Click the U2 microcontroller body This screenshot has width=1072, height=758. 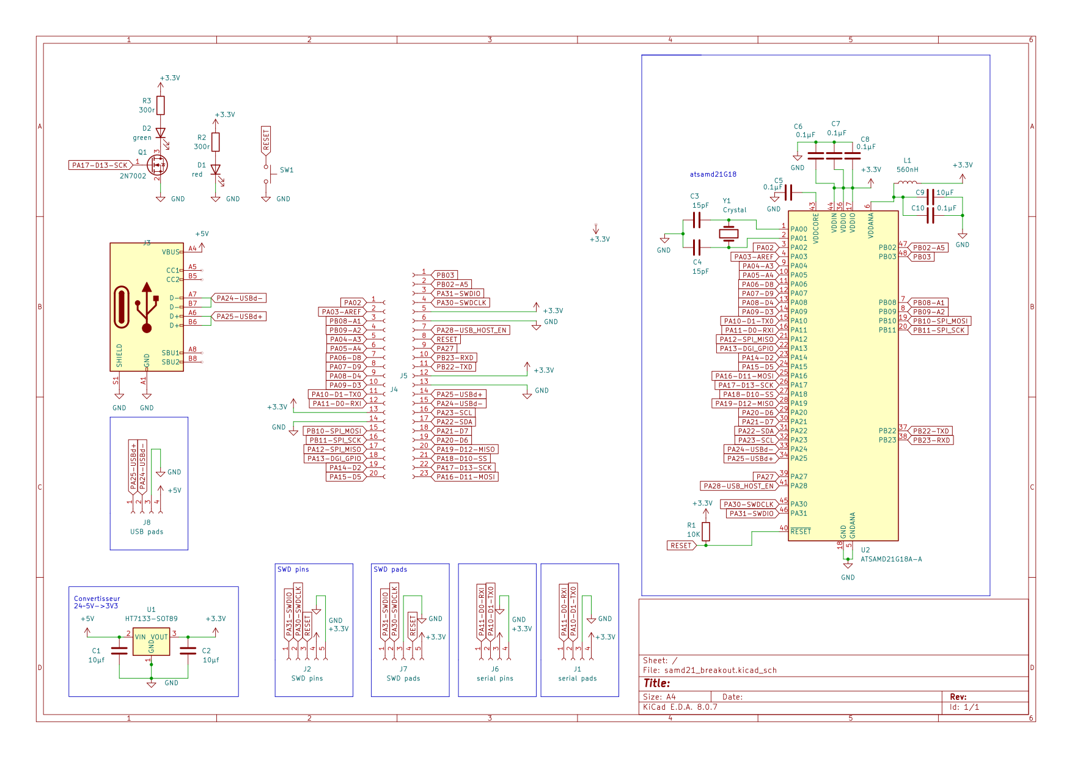[843, 376]
